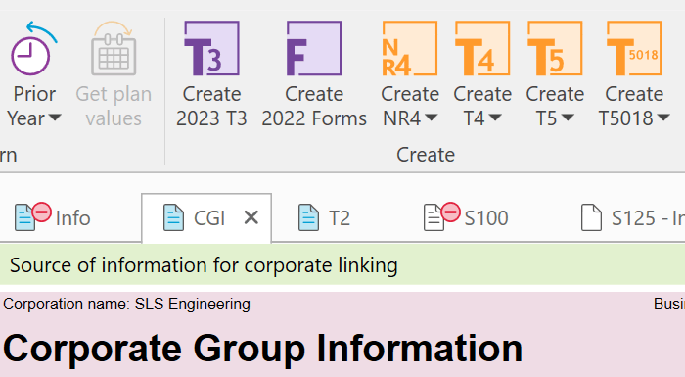This screenshot has height=377, width=685.
Task: Click the S100 tab document icon
Action: pos(434,217)
